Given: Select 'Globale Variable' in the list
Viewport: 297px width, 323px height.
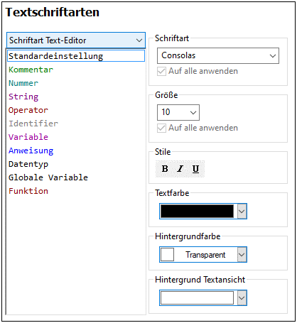Looking at the screenshot, I should click(x=48, y=177).
